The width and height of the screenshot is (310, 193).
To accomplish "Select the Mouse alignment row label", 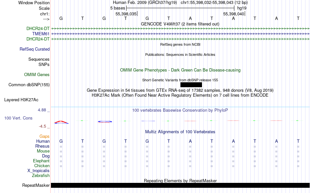I will 43,151.
